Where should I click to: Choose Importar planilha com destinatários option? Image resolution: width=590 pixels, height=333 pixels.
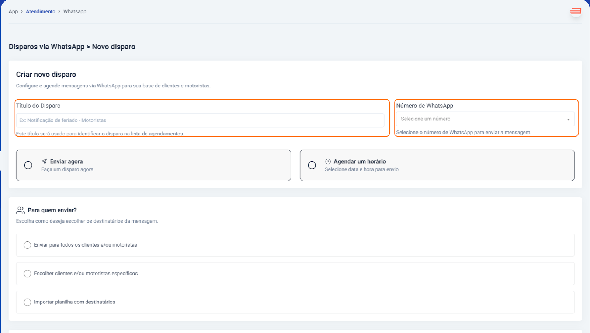point(295,302)
